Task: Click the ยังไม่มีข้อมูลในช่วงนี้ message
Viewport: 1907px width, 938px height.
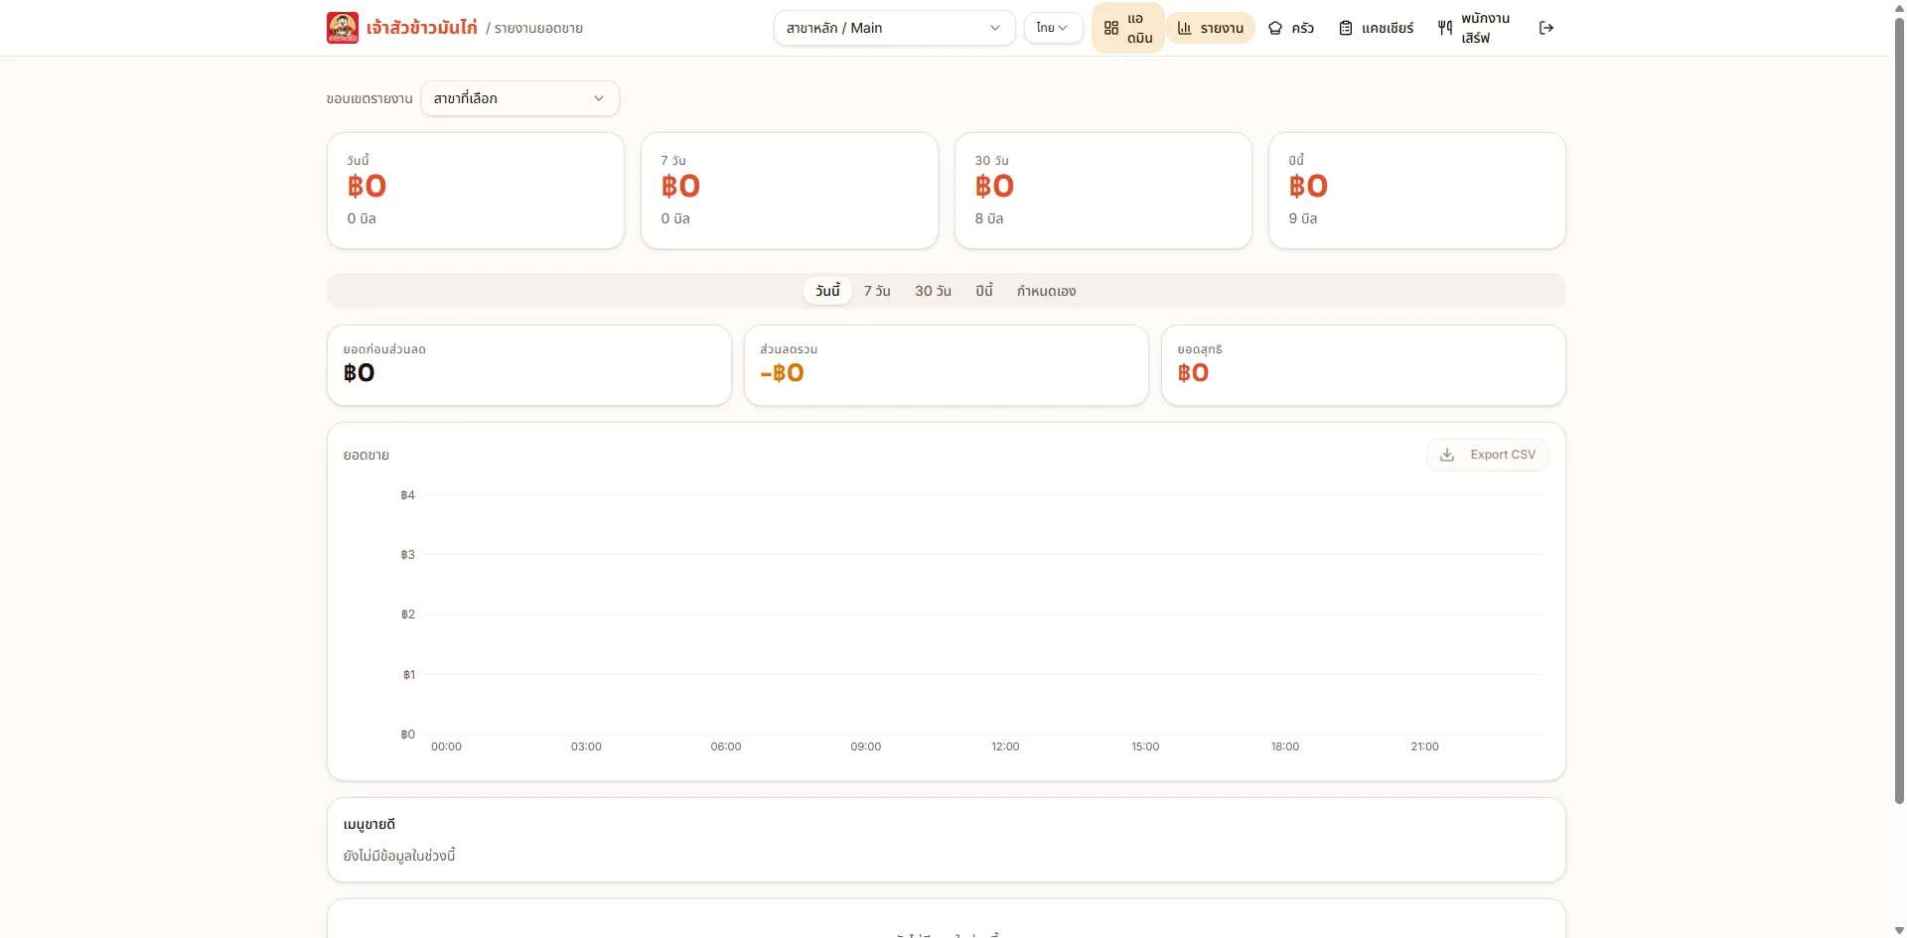Action: pos(399,855)
